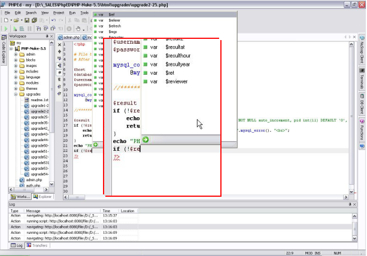
Task: Click the Type column header in Log
Action: coord(16,211)
